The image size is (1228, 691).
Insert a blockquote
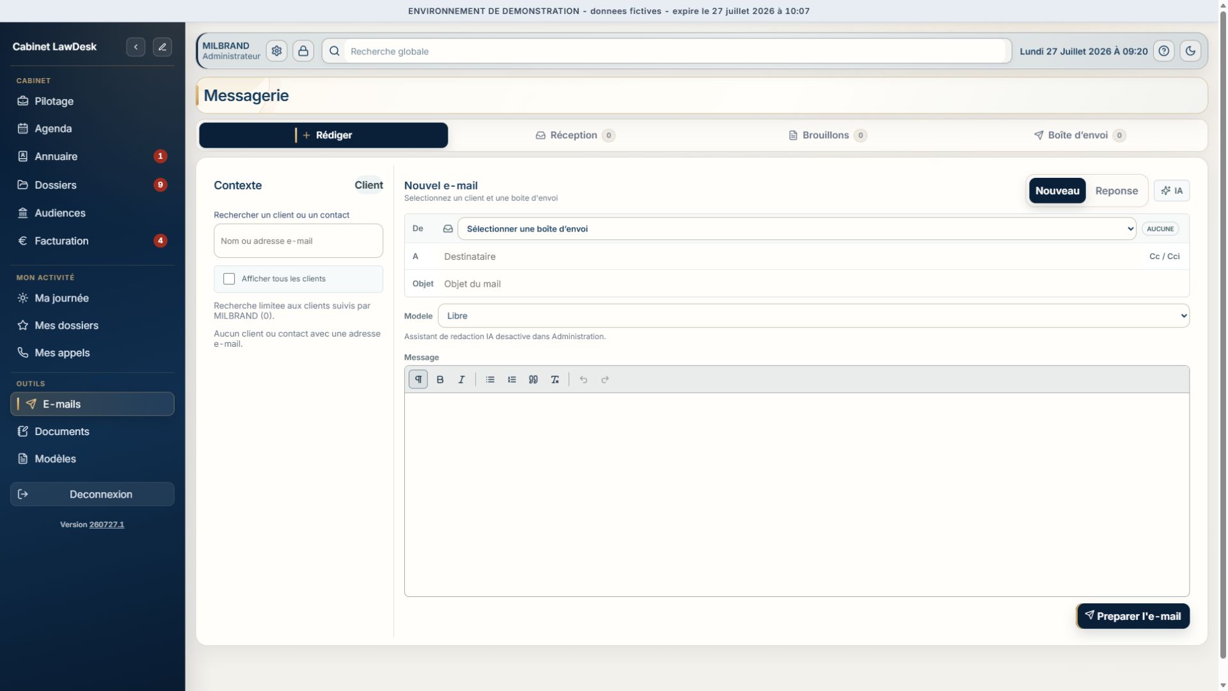point(533,379)
